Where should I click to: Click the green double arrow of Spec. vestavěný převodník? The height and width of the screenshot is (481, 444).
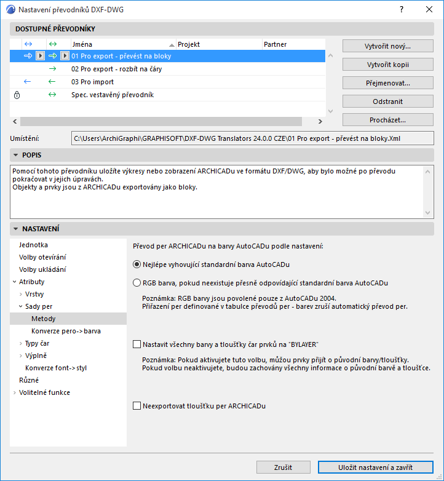tap(52, 95)
